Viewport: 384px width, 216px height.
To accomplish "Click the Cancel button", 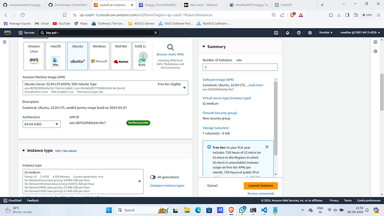I will coord(212,186).
